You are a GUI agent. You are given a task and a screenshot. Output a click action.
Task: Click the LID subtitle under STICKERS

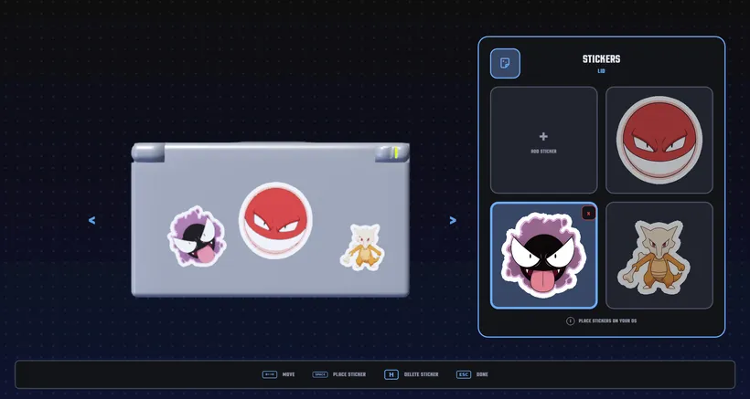pyautogui.click(x=601, y=71)
